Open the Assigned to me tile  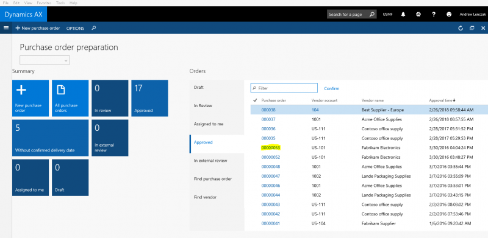(30, 178)
